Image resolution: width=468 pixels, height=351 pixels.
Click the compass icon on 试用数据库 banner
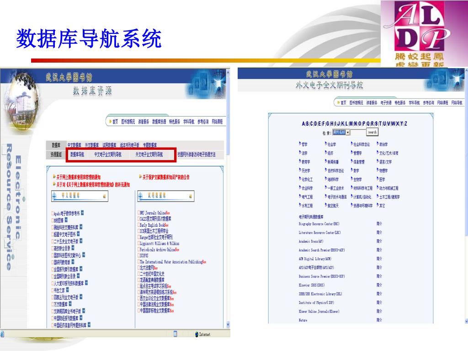click(140, 196)
